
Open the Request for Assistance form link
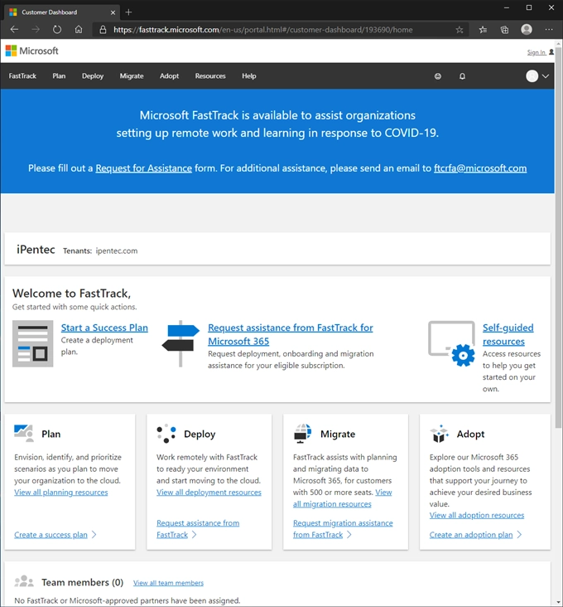point(144,168)
